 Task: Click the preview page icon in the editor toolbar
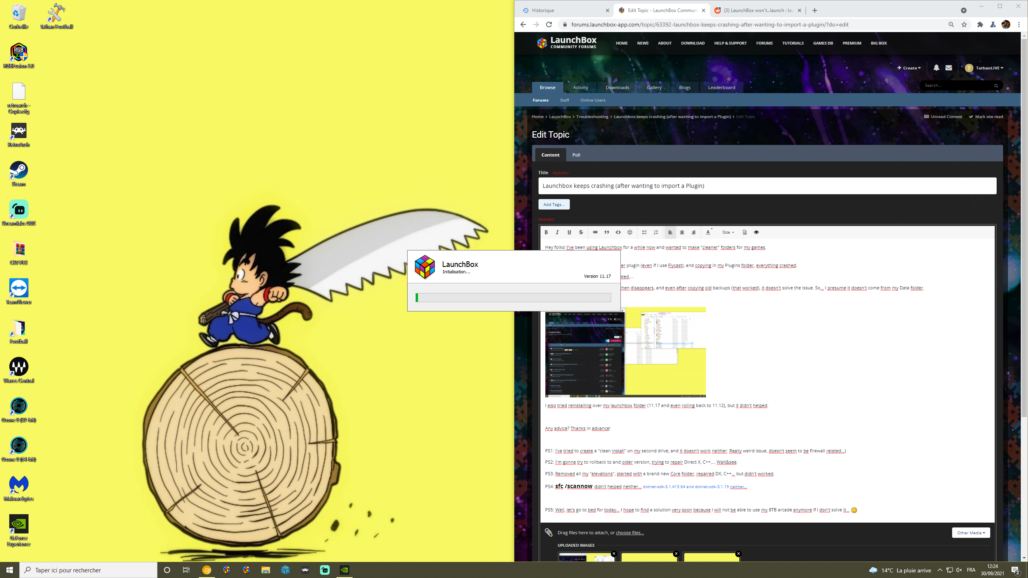pos(744,232)
